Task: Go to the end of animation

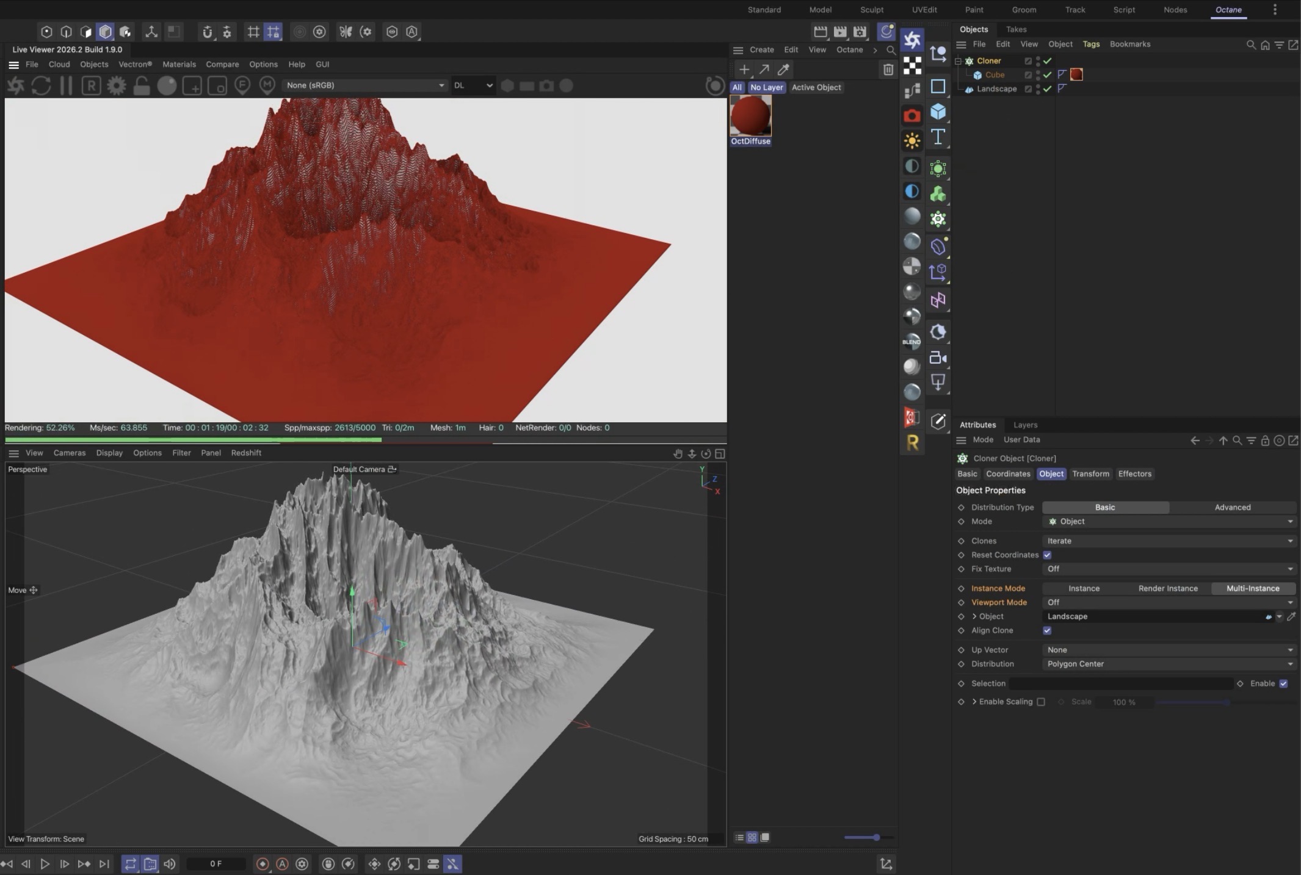Action: point(104,864)
